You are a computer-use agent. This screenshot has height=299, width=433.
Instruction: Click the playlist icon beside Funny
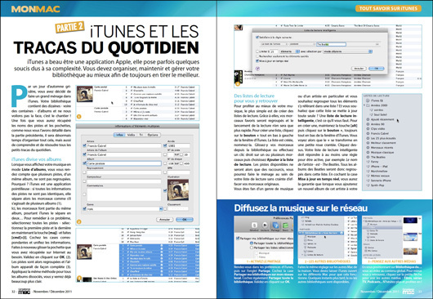pos(368,162)
